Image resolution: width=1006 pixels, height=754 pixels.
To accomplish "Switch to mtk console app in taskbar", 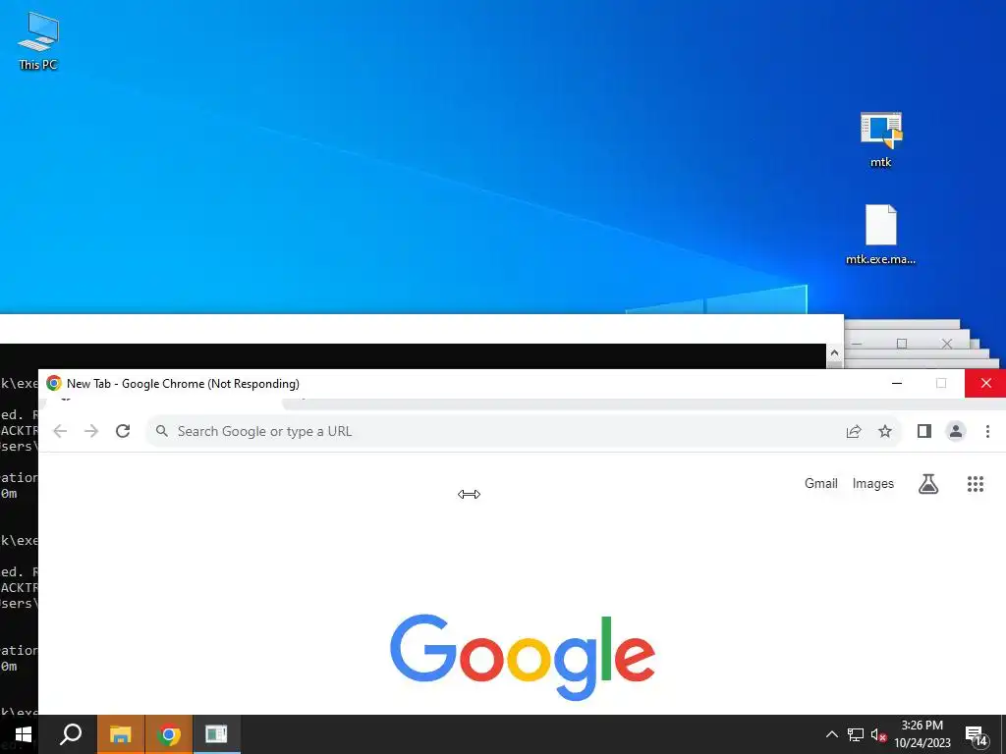I will click(216, 734).
